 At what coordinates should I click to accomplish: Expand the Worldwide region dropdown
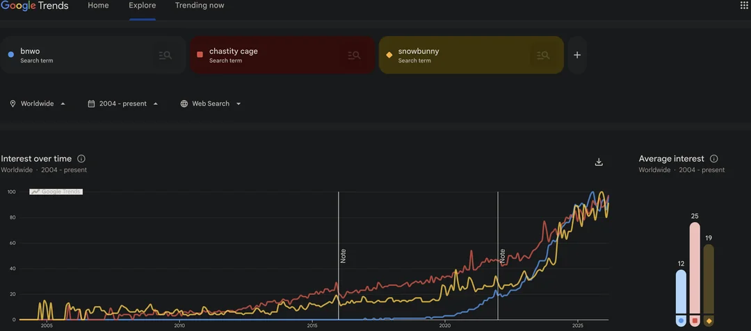click(63, 104)
